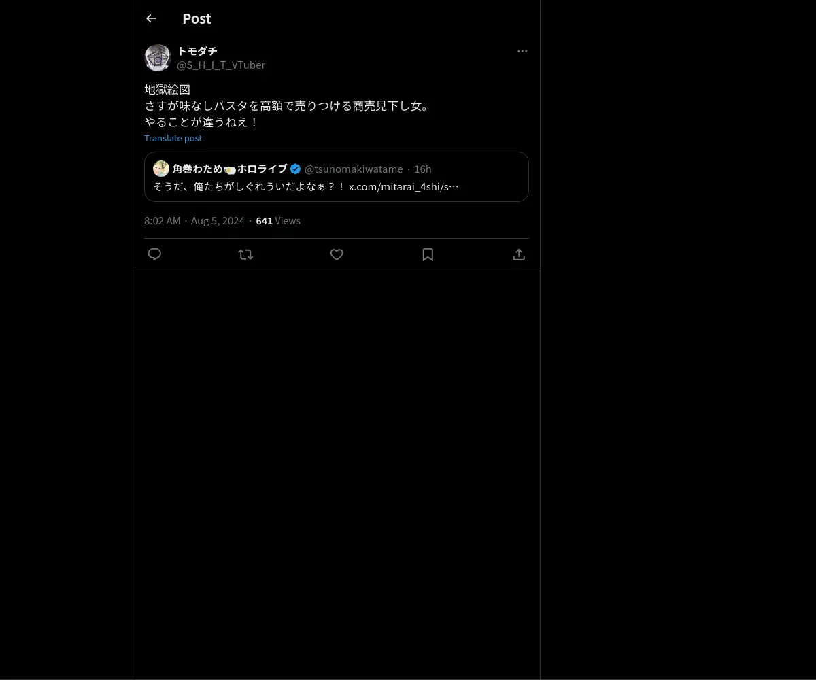View the 641 Views count

point(278,220)
